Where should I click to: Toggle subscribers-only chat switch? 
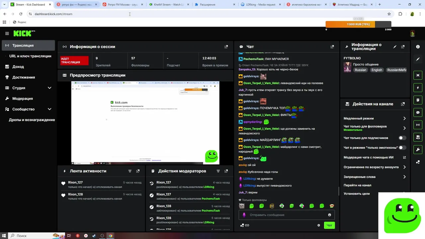coord(402,138)
